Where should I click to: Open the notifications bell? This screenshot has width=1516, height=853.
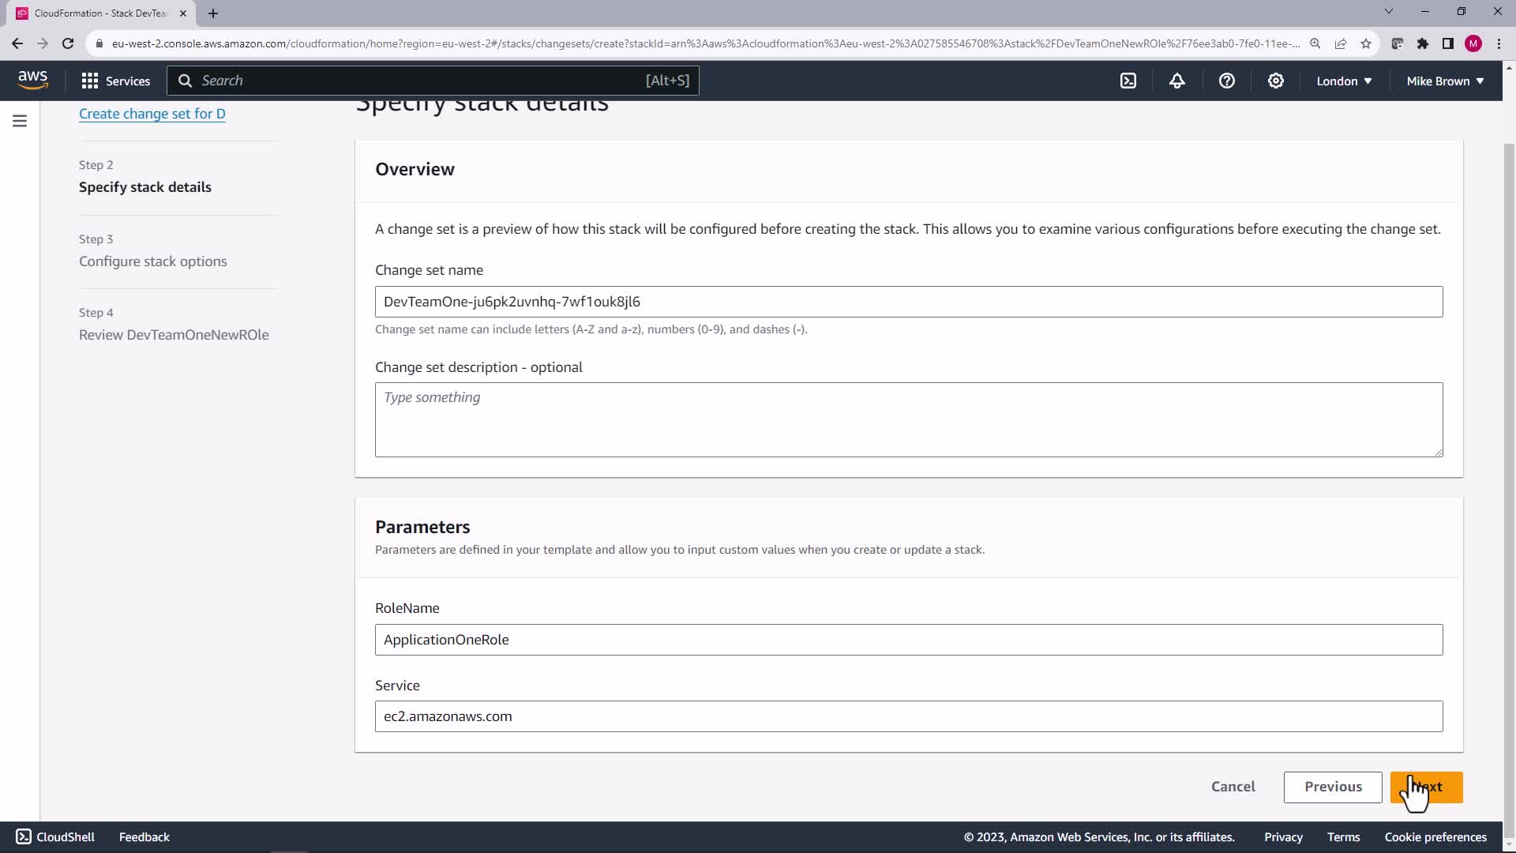(1177, 81)
